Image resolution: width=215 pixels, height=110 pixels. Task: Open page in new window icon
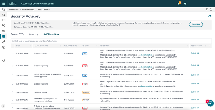click(211, 9)
